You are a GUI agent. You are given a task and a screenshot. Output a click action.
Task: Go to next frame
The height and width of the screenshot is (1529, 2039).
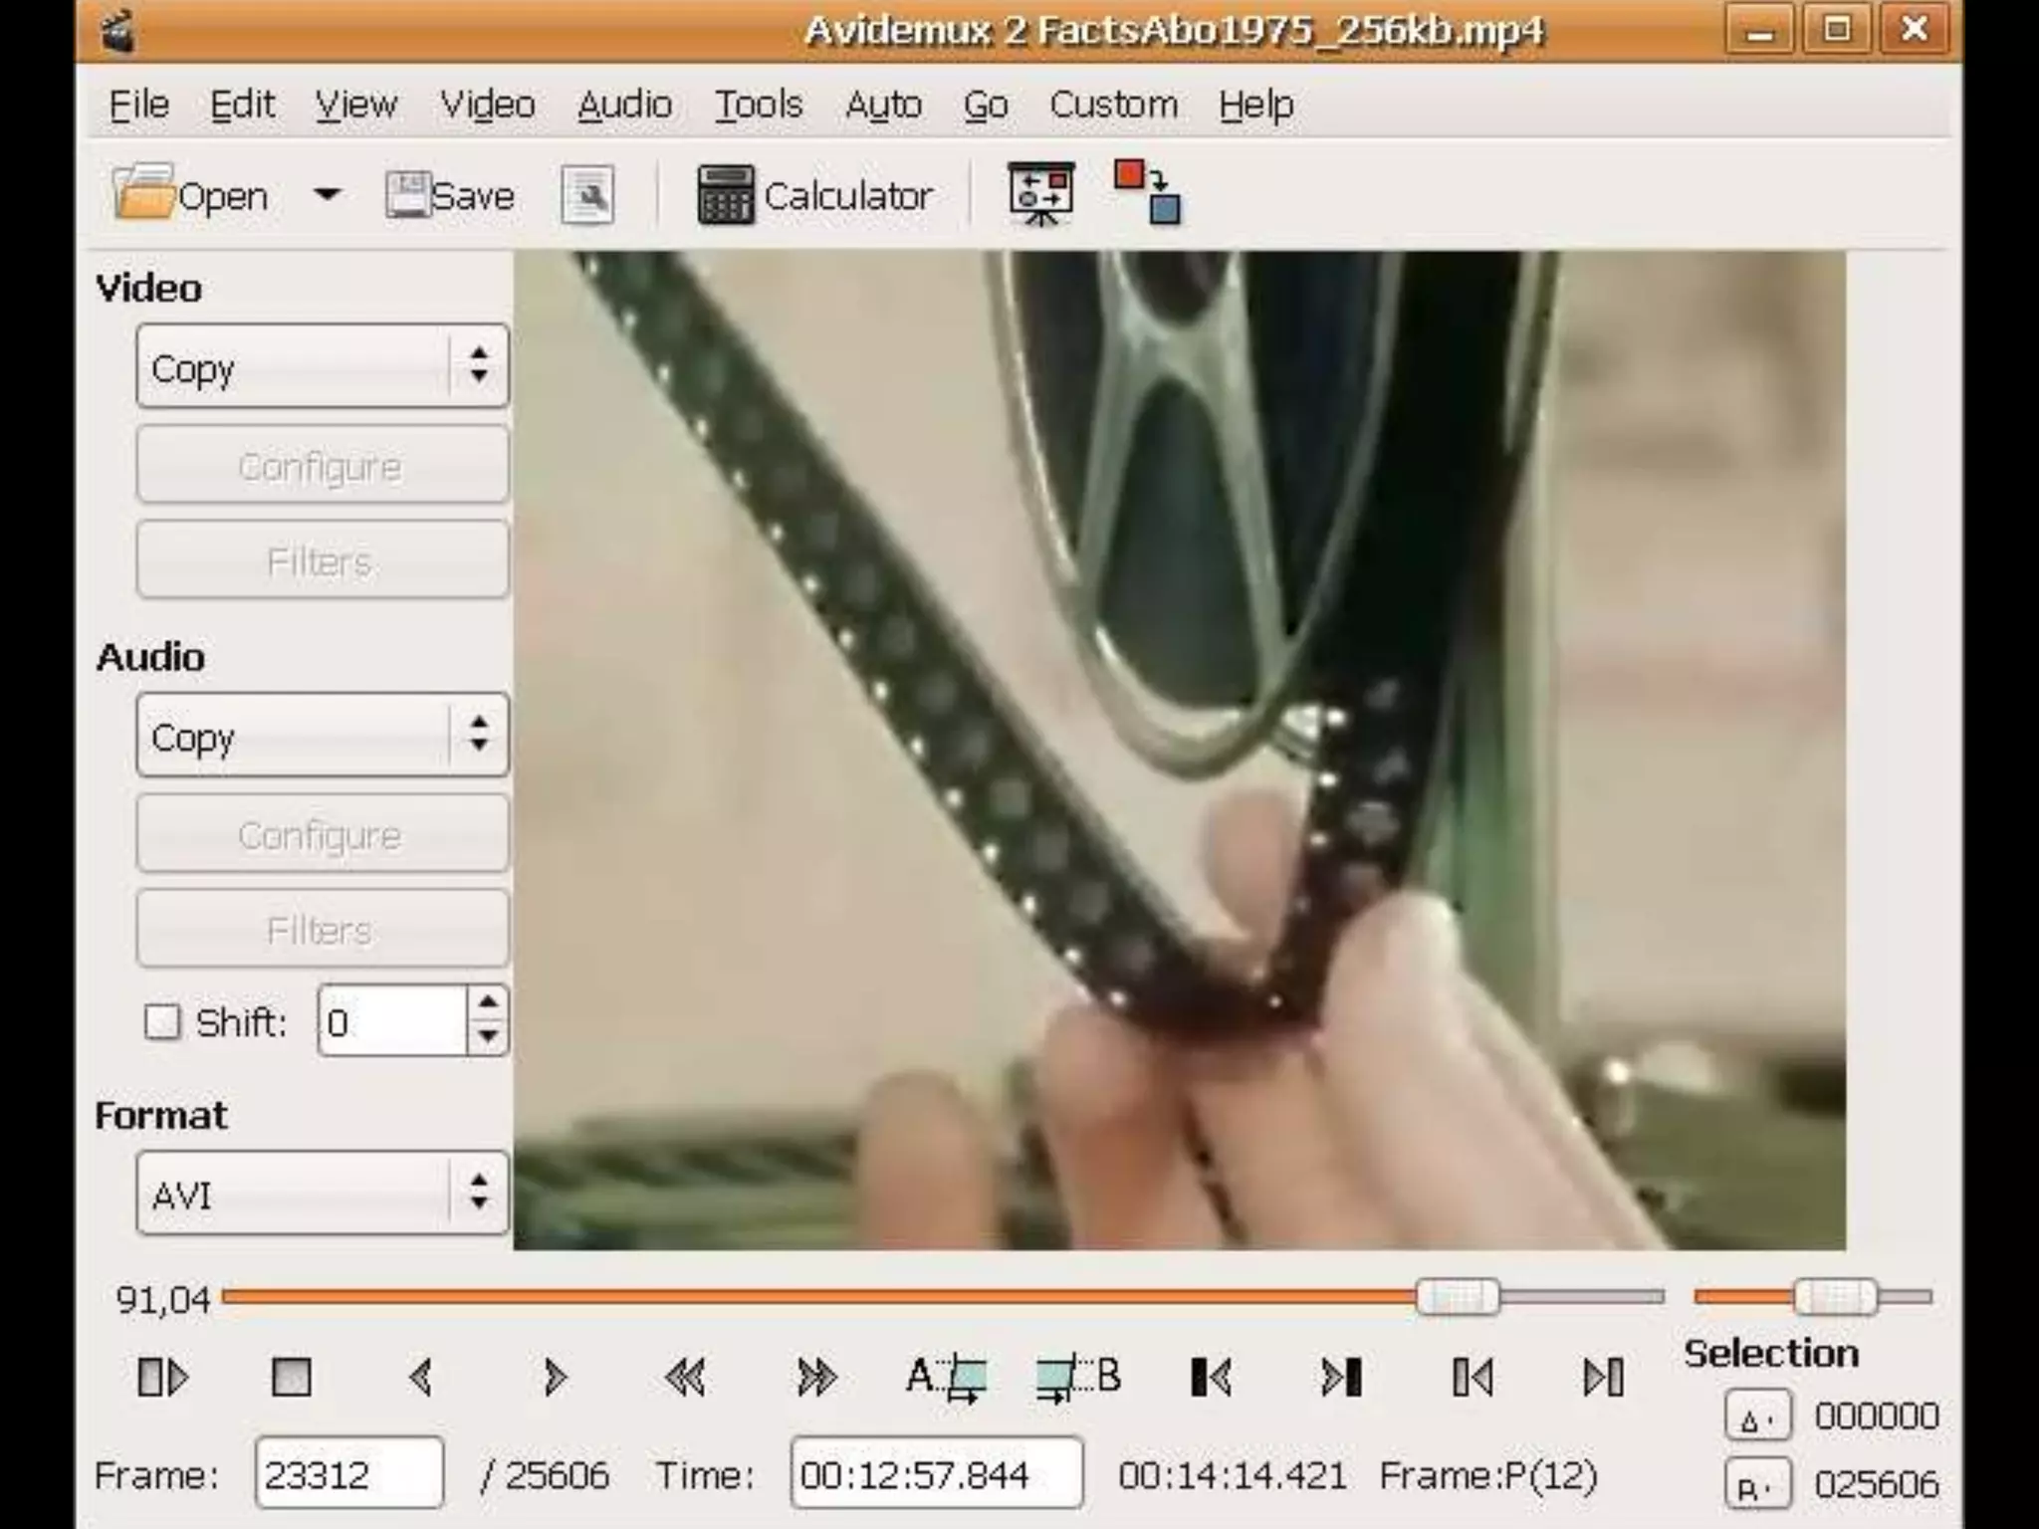pos(555,1378)
